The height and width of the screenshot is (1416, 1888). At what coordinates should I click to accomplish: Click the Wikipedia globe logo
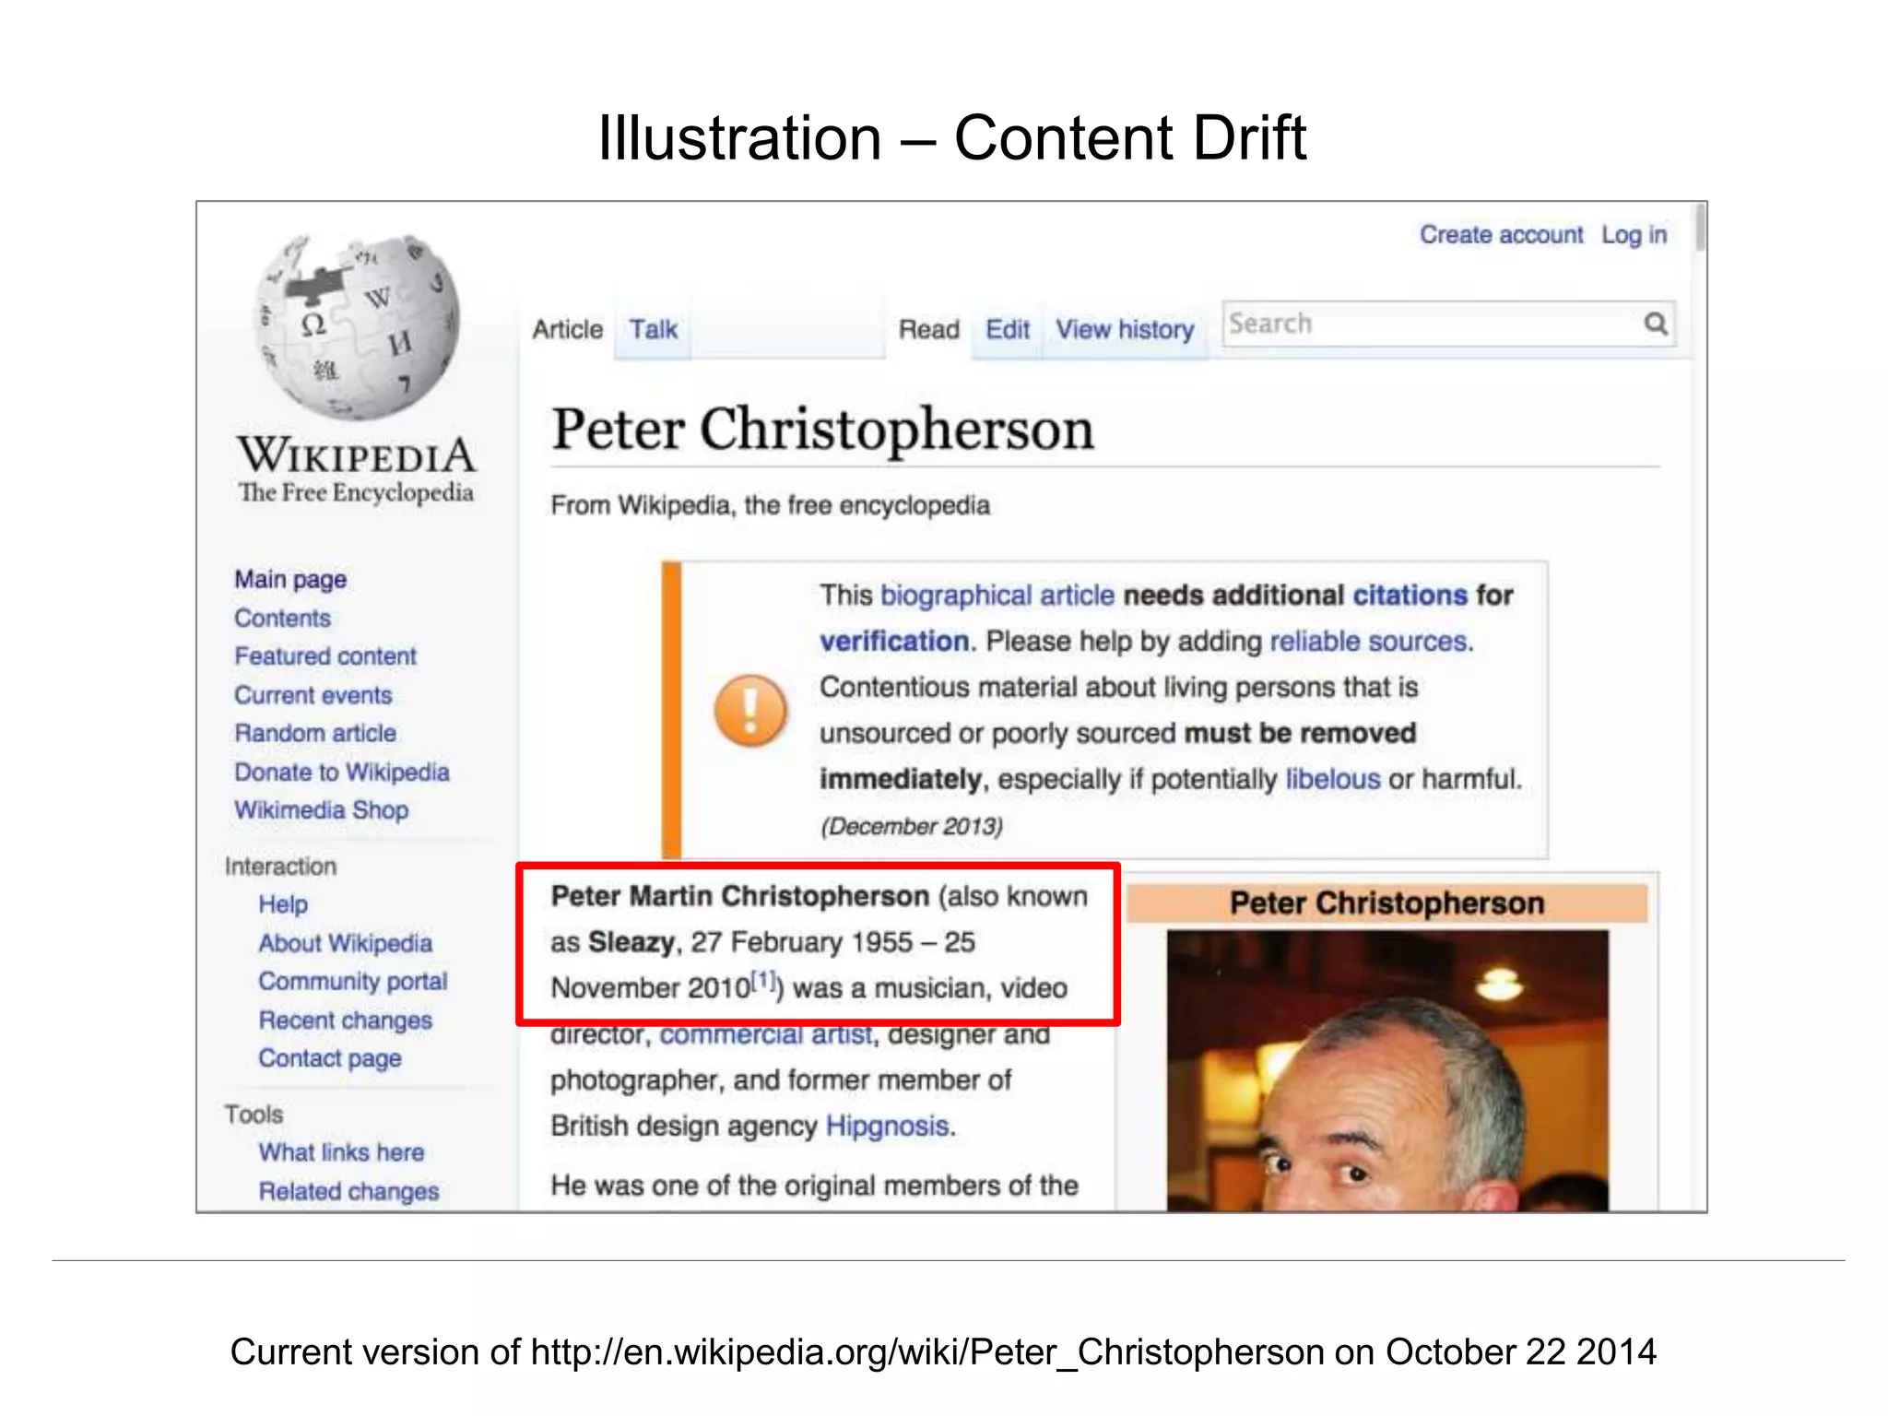[x=357, y=327]
